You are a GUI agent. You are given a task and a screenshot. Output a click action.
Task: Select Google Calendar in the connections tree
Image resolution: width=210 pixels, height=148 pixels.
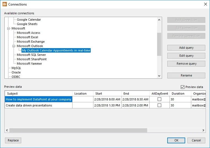click(29, 20)
